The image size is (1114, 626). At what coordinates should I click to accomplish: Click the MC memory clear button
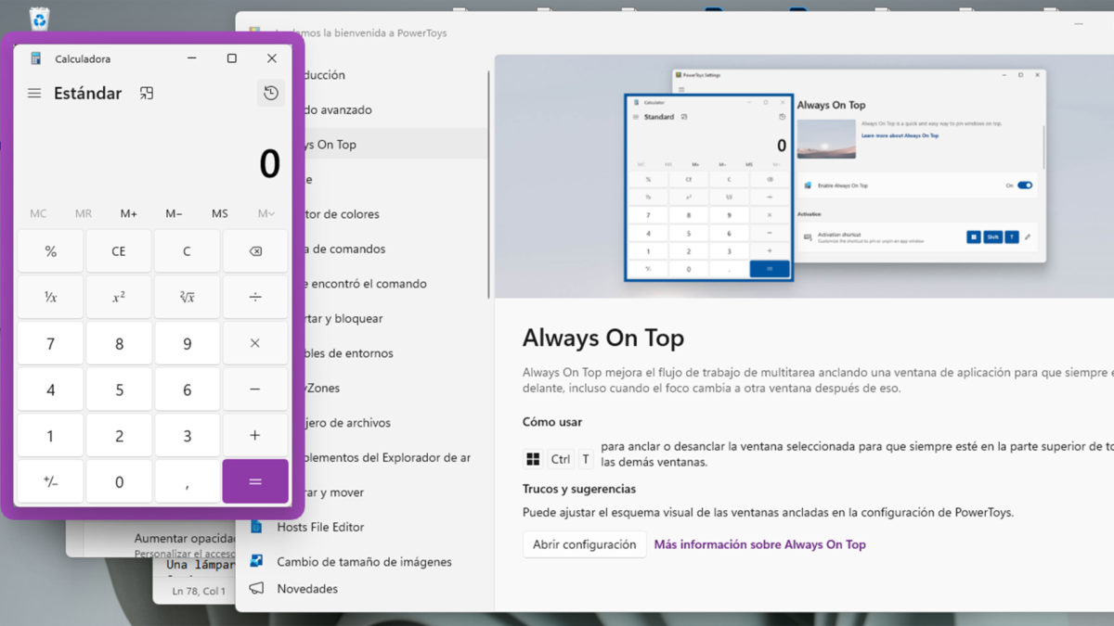click(38, 213)
